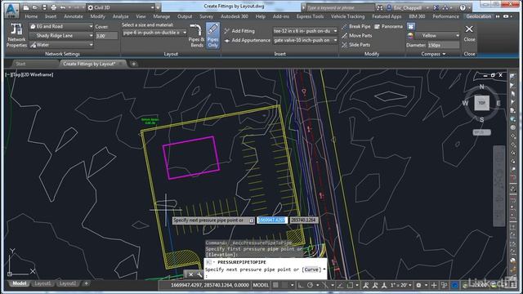This screenshot has width=523, height=294.
Task: Click MODEL space status button
Action: 261,285
